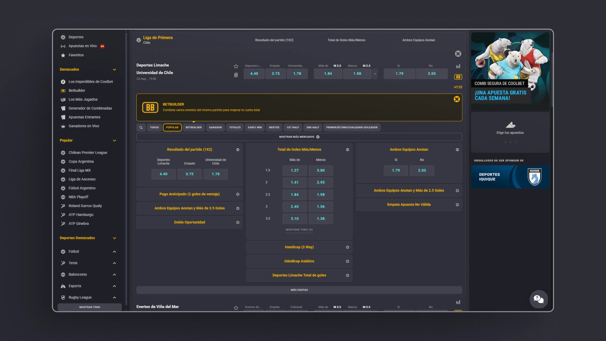
Task: Click MOSTRAR TODO (4) under totals
Action: [x=299, y=230]
